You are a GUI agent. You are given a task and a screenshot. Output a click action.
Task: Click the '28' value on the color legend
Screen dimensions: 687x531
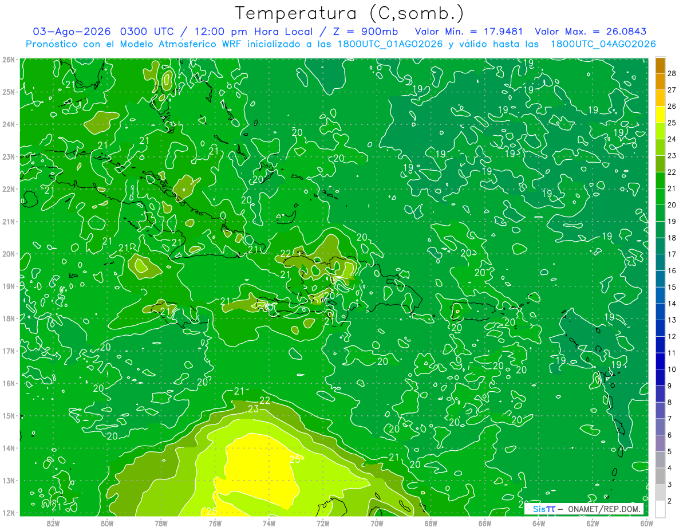pyautogui.click(x=672, y=73)
